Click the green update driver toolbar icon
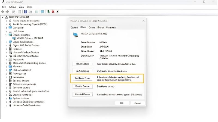Screen dimensions: 218x122 point(49,12)
